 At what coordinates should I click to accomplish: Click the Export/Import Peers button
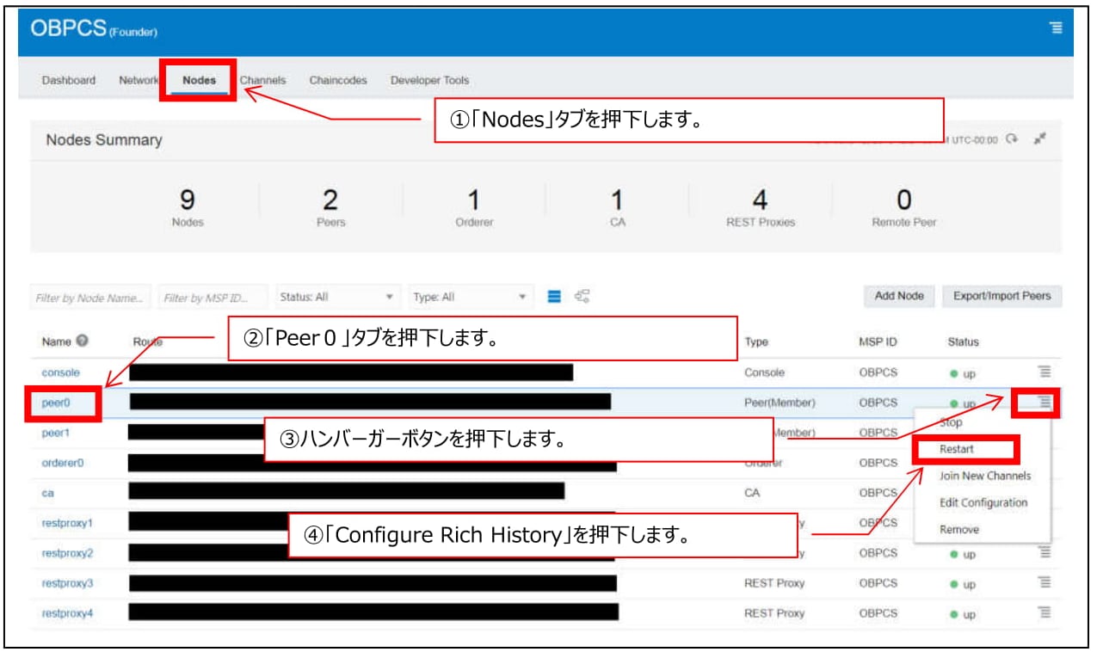[x=1001, y=296]
